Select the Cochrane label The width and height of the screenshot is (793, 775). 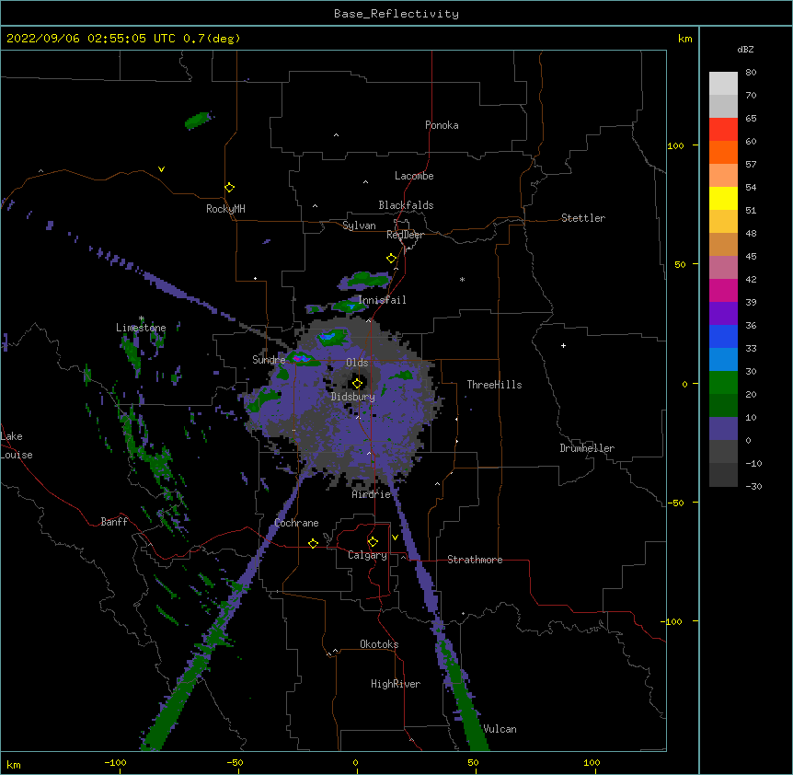point(296,523)
